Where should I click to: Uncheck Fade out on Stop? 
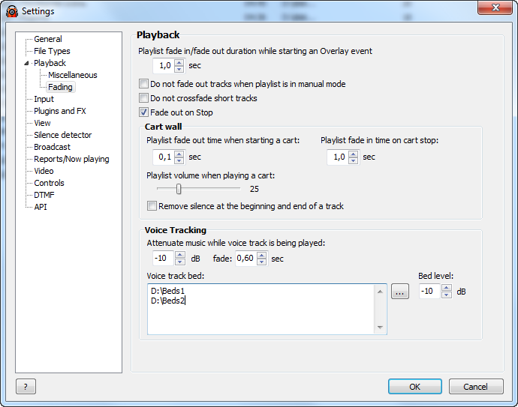(x=143, y=112)
